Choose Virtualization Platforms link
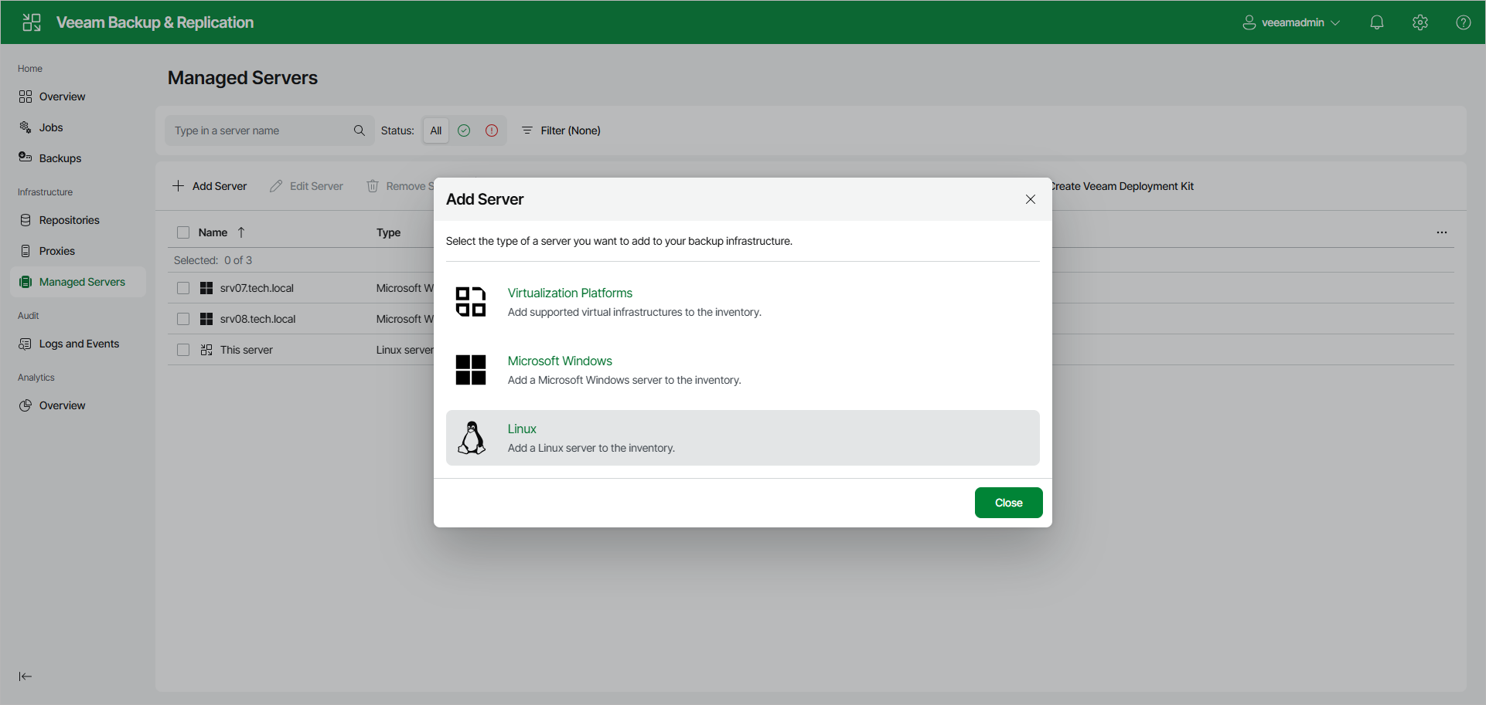 570,293
